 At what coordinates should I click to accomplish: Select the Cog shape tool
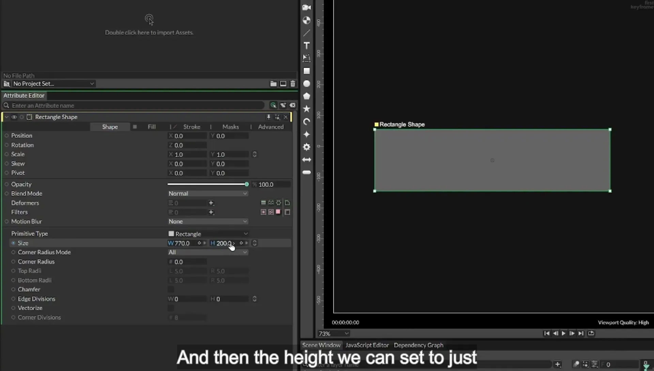[307, 147]
